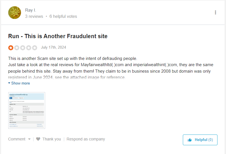
Task: Click the Thank you link
Action: tap(52, 139)
